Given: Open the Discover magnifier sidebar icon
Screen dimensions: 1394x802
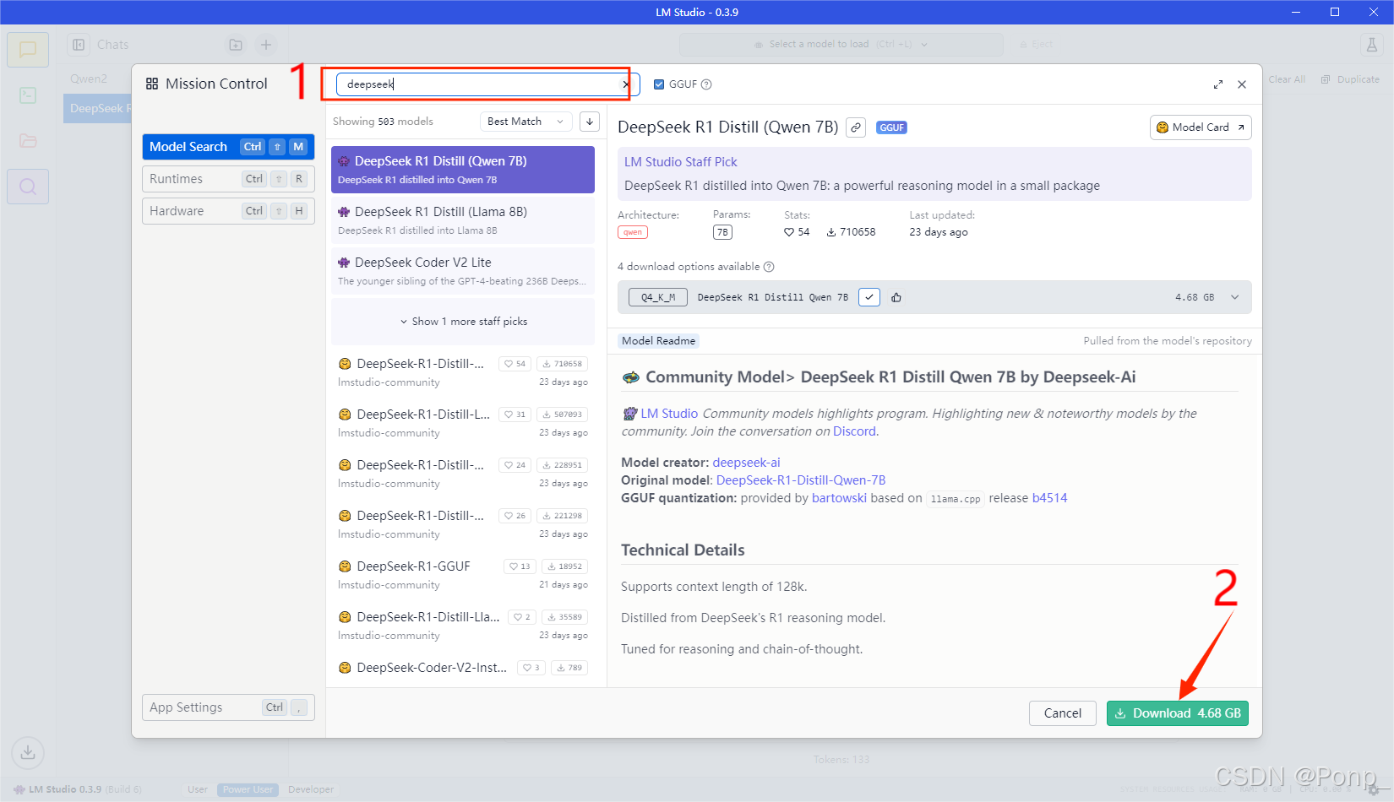Looking at the screenshot, I should click(28, 187).
